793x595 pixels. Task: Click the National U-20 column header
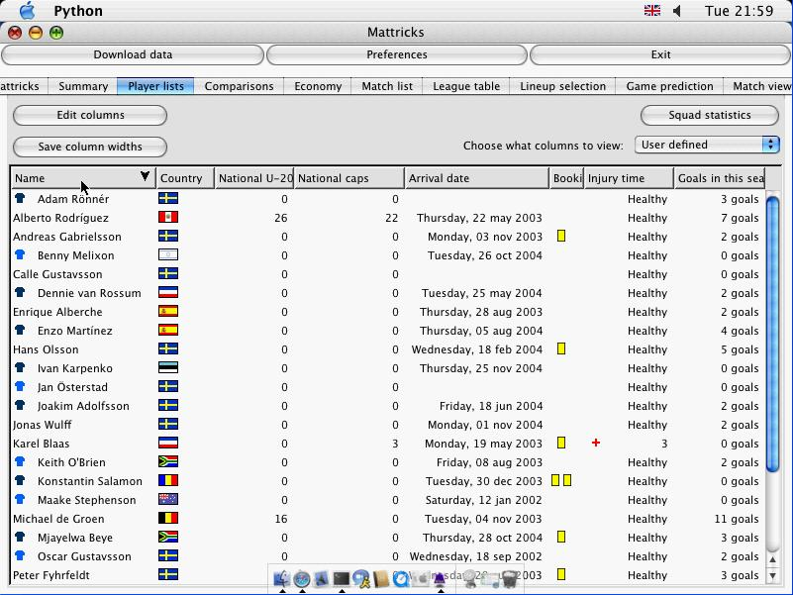coord(254,178)
